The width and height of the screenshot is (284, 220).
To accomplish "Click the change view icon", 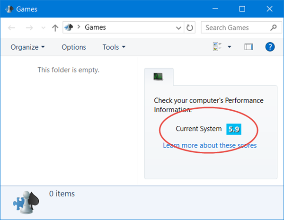I will pyautogui.click(x=217, y=47).
